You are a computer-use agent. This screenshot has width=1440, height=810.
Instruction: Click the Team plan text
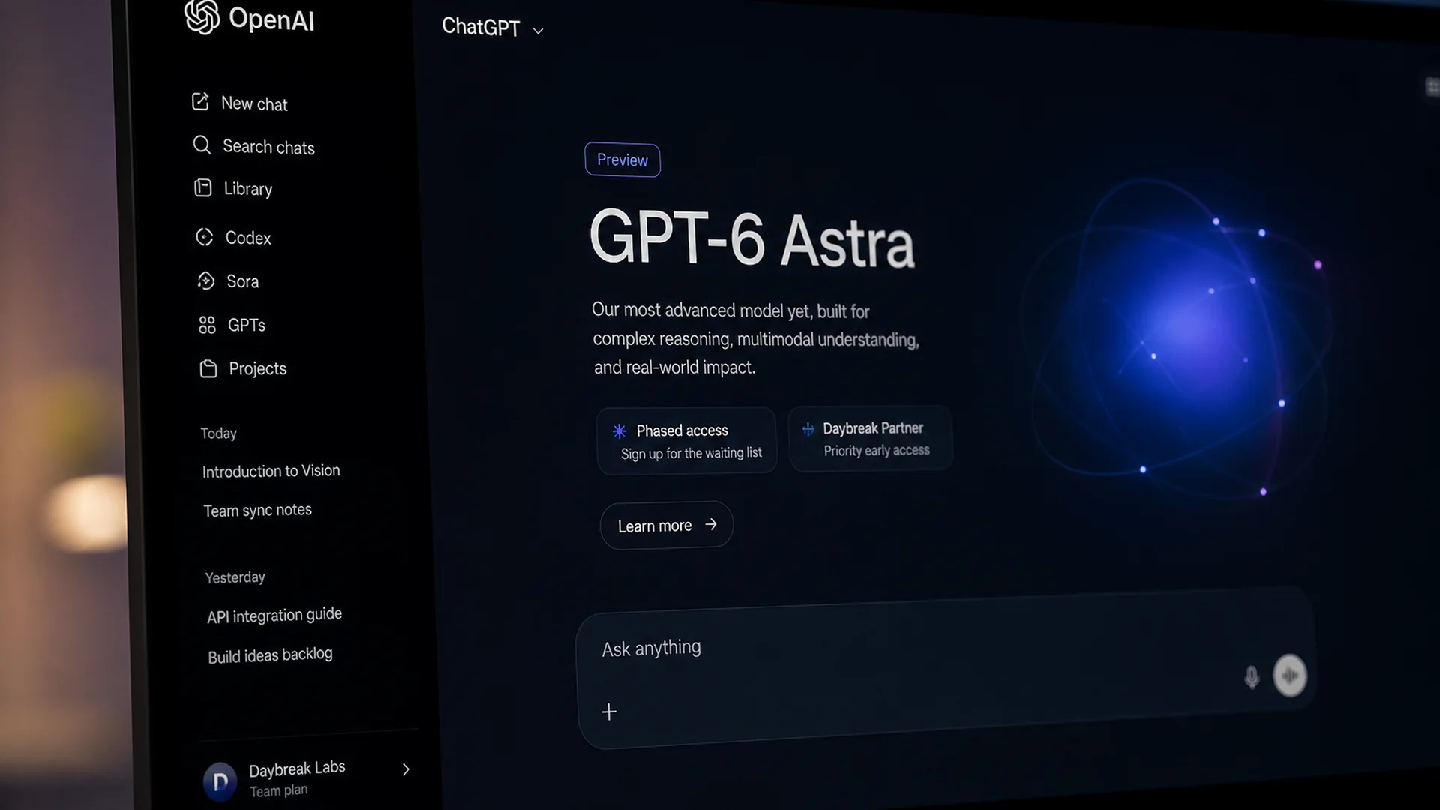click(278, 791)
